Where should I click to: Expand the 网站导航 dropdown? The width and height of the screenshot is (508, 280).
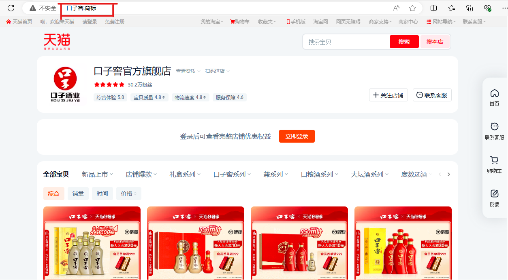(441, 22)
